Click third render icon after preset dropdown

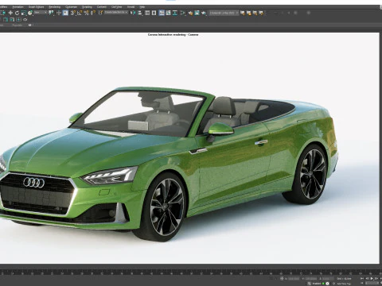point(255,13)
